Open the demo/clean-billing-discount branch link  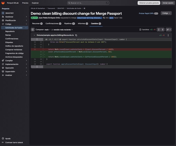(90, 18)
